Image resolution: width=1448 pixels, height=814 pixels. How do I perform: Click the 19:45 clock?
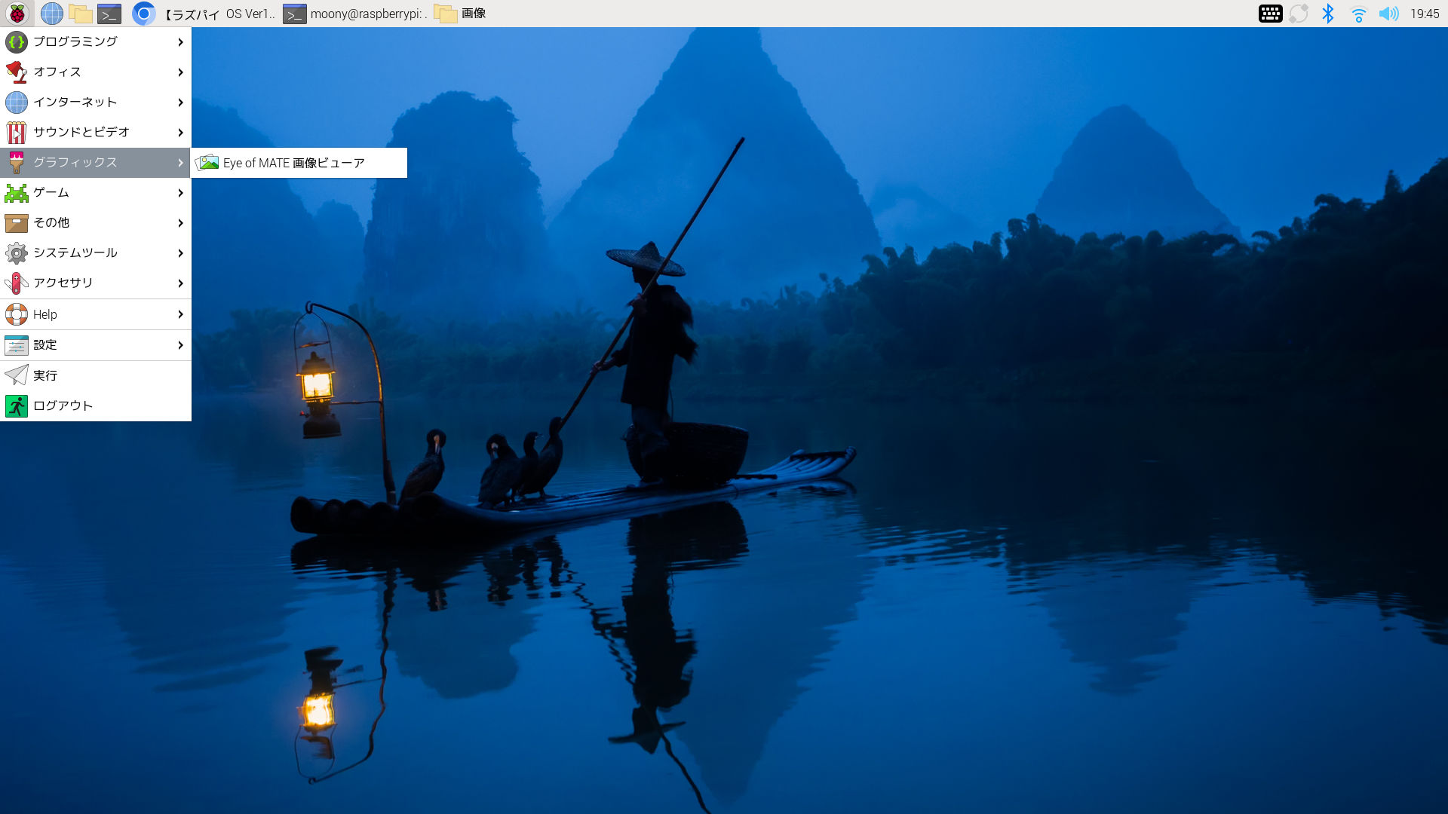[x=1425, y=14]
